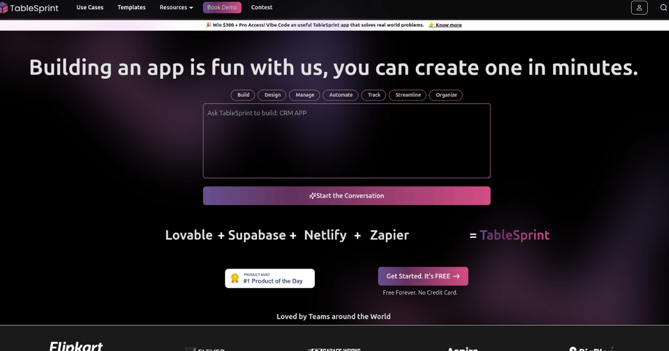Screen dimensions: 669x351
Task: Open the Contest menu item
Action: click(x=261, y=7)
